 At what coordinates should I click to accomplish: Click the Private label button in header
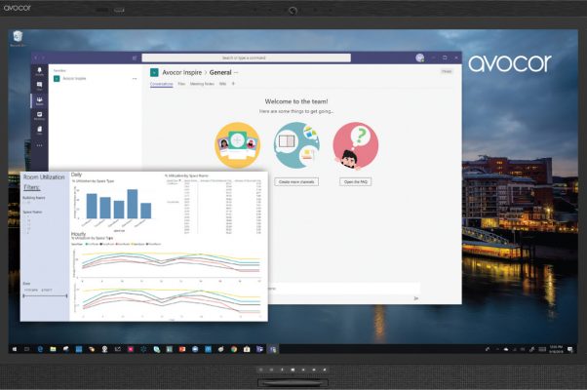pyautogui.click(x=447, y=71)
